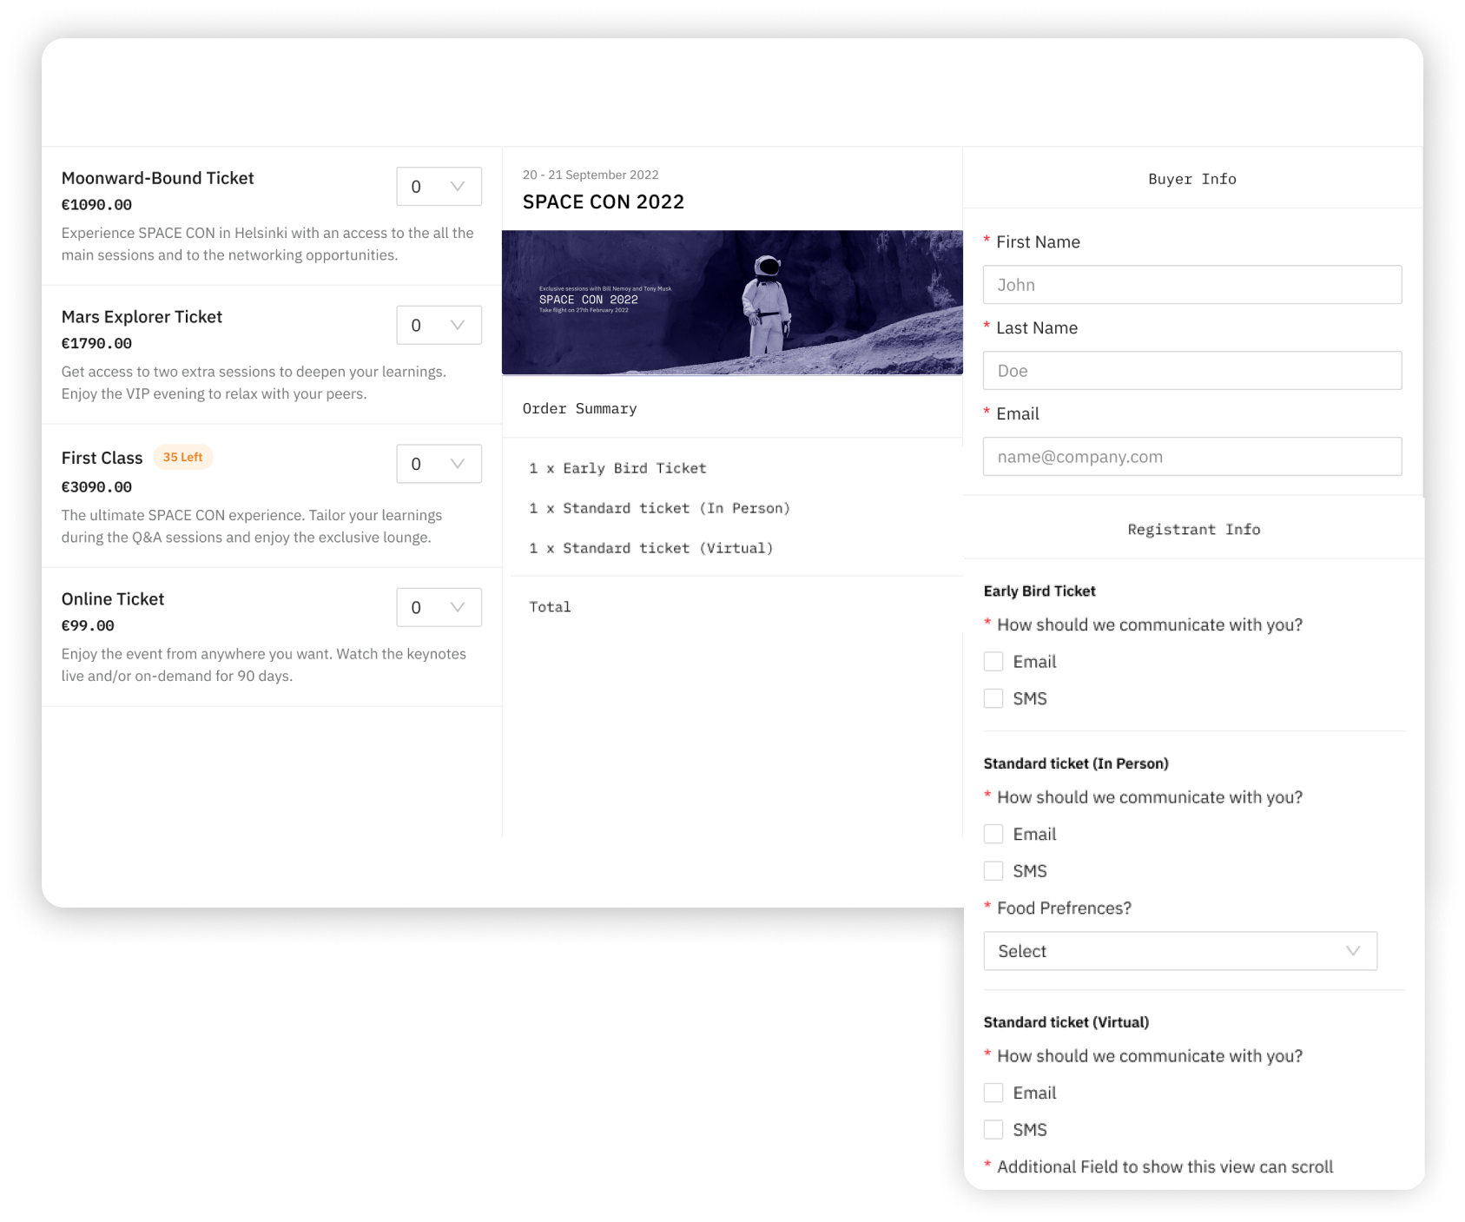Viewport: 1465px width, 1222px height.
Task: Check Email under Standard ticket (Virtual)
Action: tap(993, 1093)
